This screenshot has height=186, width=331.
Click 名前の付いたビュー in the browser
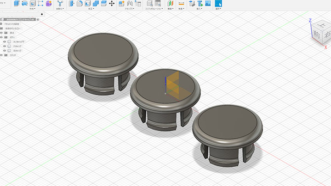tap(13, 28)
